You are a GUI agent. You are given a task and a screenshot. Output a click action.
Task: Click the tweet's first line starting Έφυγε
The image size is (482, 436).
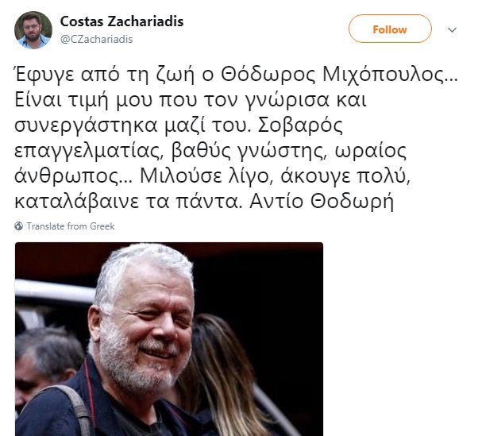236,75
